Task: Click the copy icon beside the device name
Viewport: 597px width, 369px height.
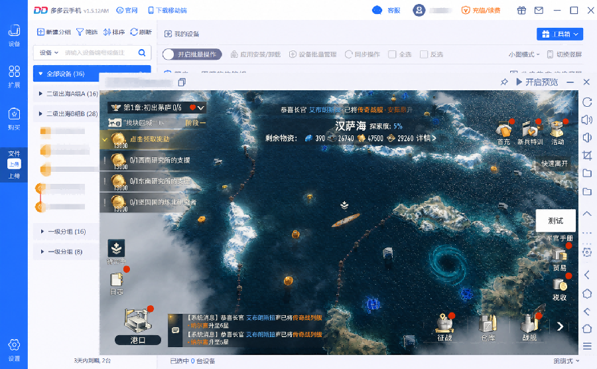Action: pyautogui.click(x=182, y=82)
